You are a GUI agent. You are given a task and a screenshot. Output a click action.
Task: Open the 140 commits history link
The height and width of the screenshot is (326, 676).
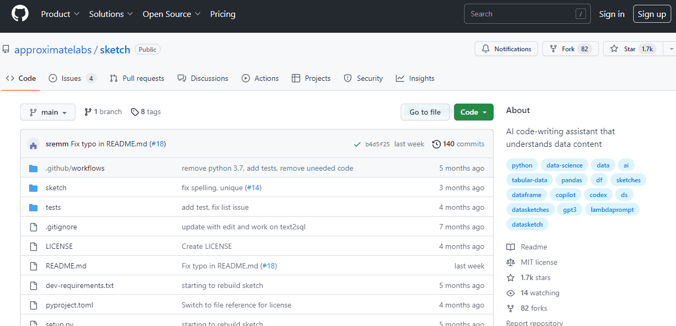pos(458,144)
